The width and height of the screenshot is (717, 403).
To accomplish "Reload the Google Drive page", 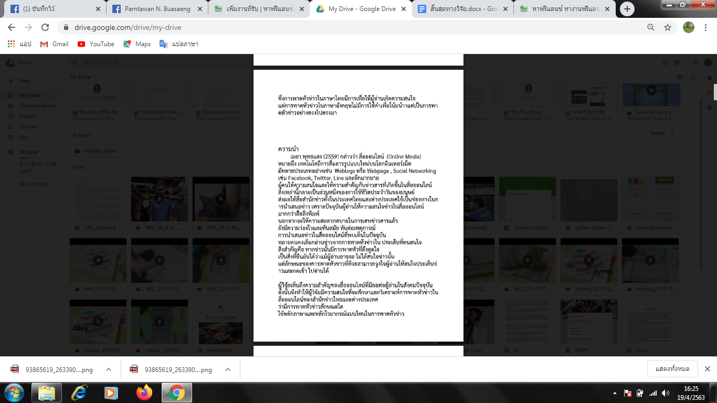I will click(x=45, y=27).
